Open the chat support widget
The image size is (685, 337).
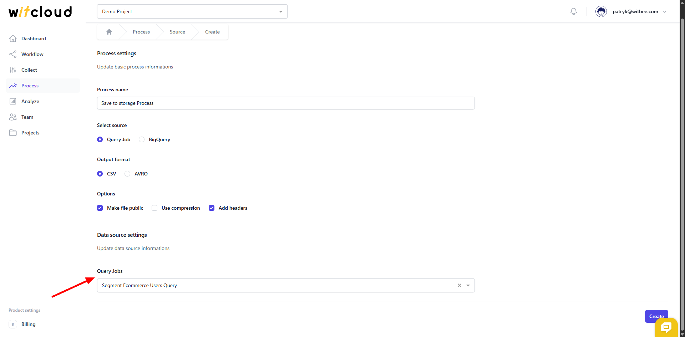[x=666, y=327]
